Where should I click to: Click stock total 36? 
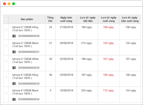point(51,75)
